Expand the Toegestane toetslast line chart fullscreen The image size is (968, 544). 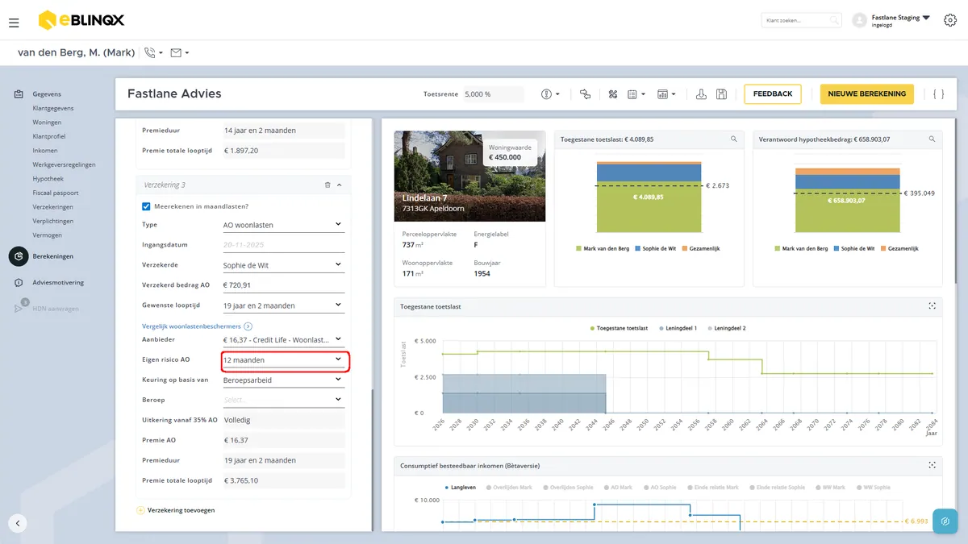click(x=932, y=306)
